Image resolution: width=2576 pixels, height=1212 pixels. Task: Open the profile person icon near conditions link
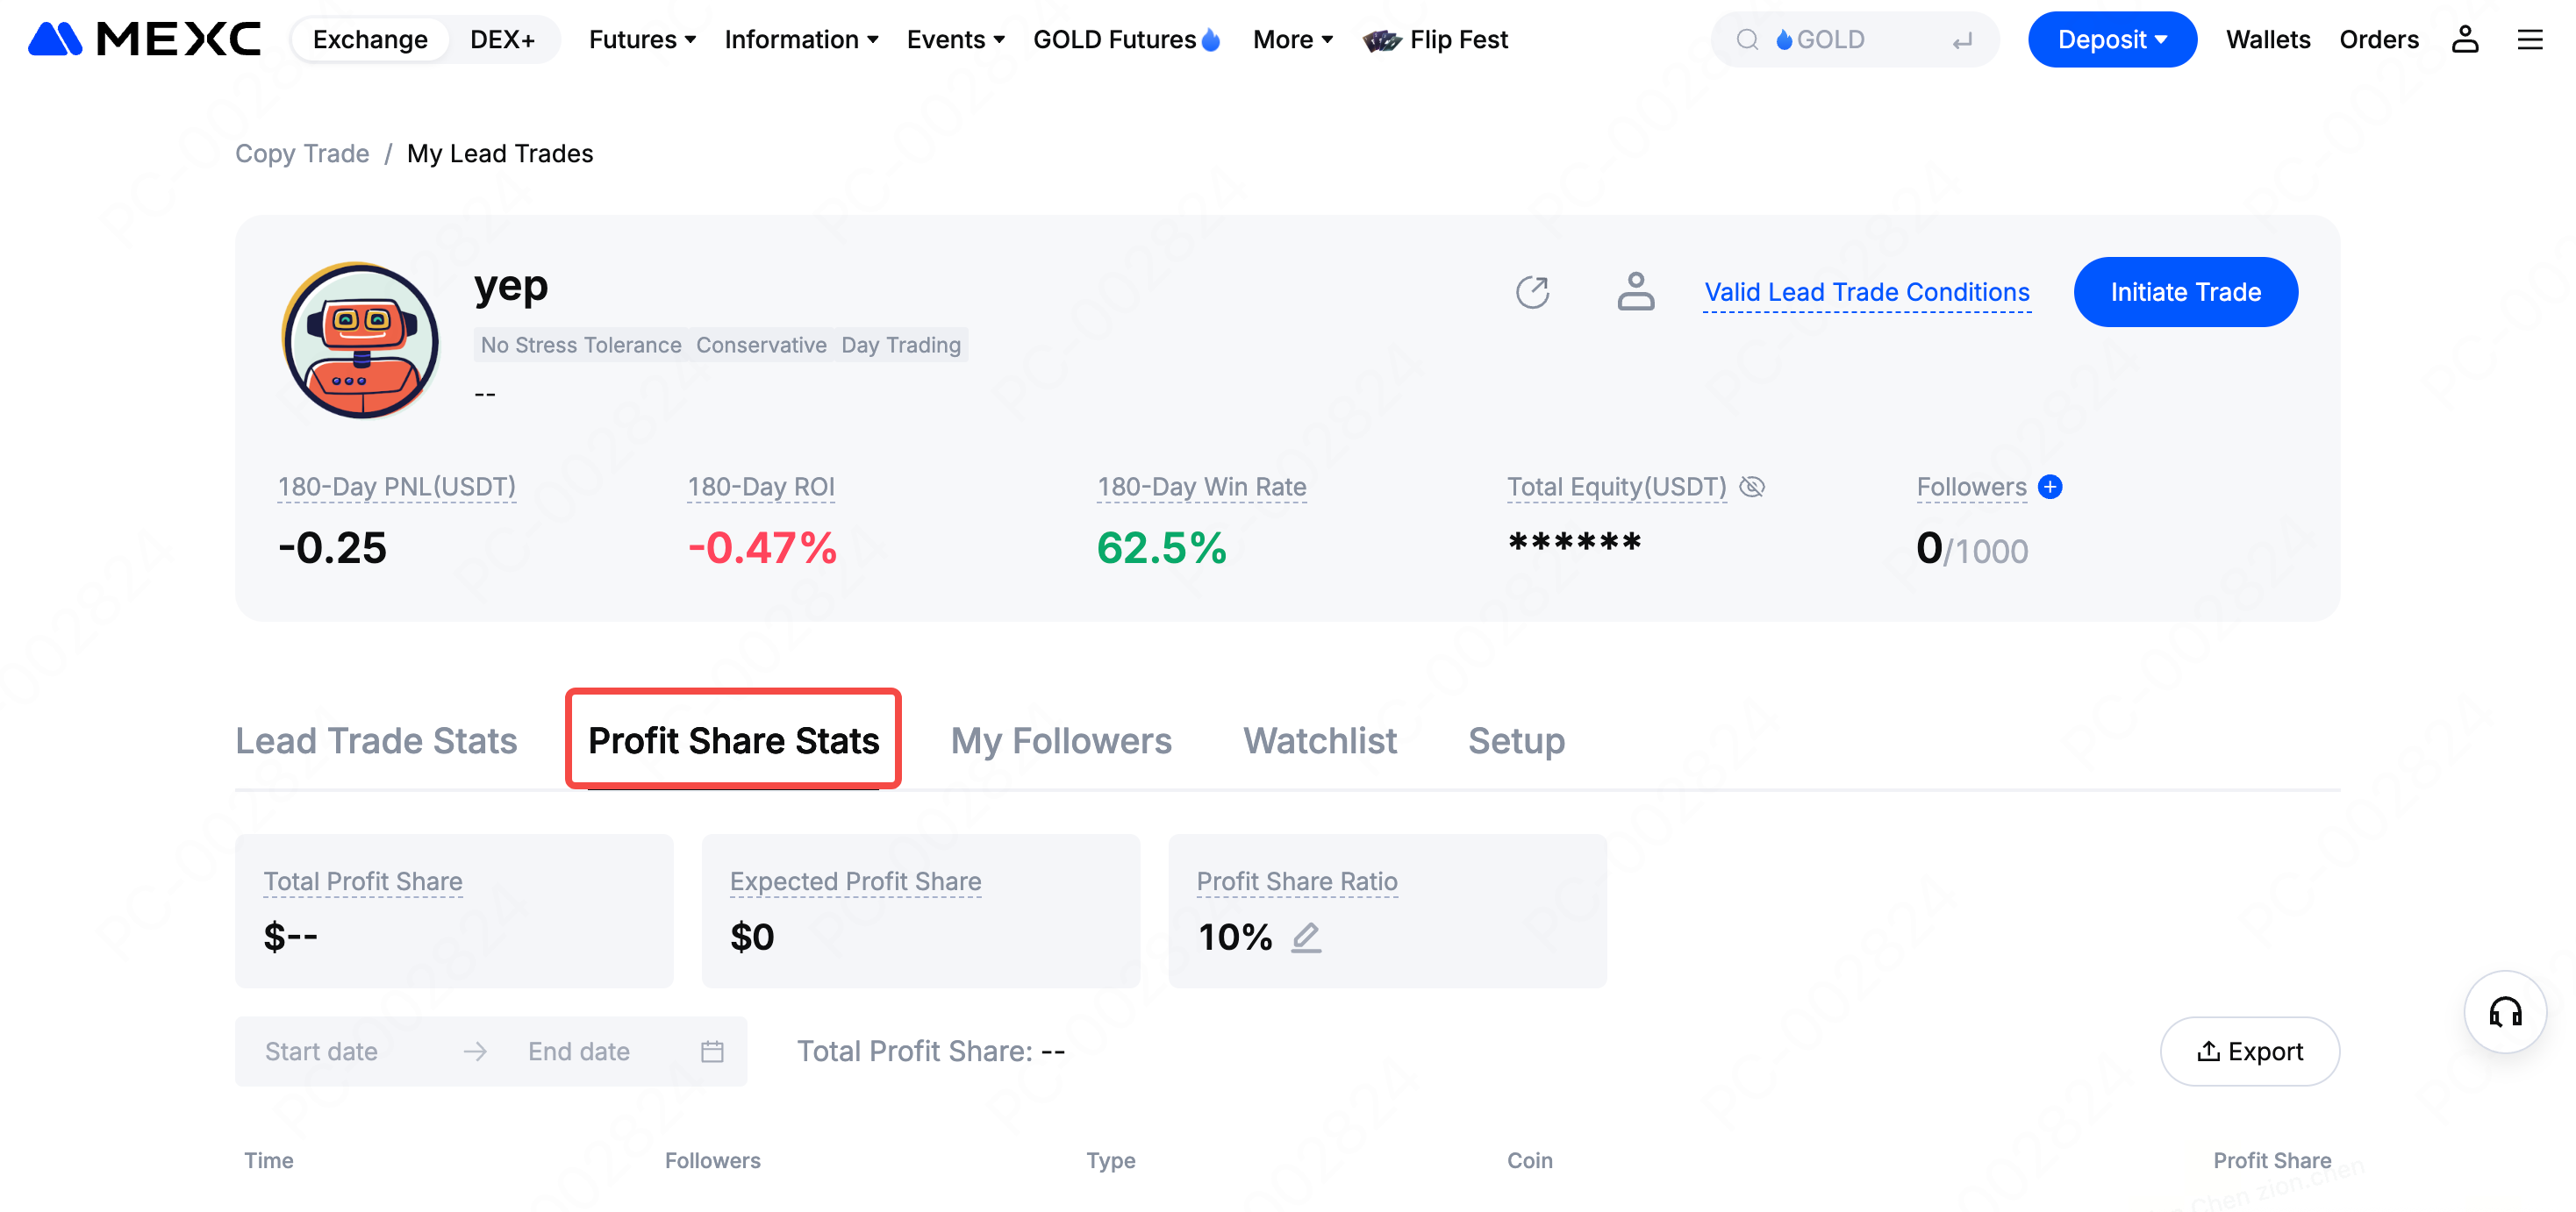[x=1635, y=293]
